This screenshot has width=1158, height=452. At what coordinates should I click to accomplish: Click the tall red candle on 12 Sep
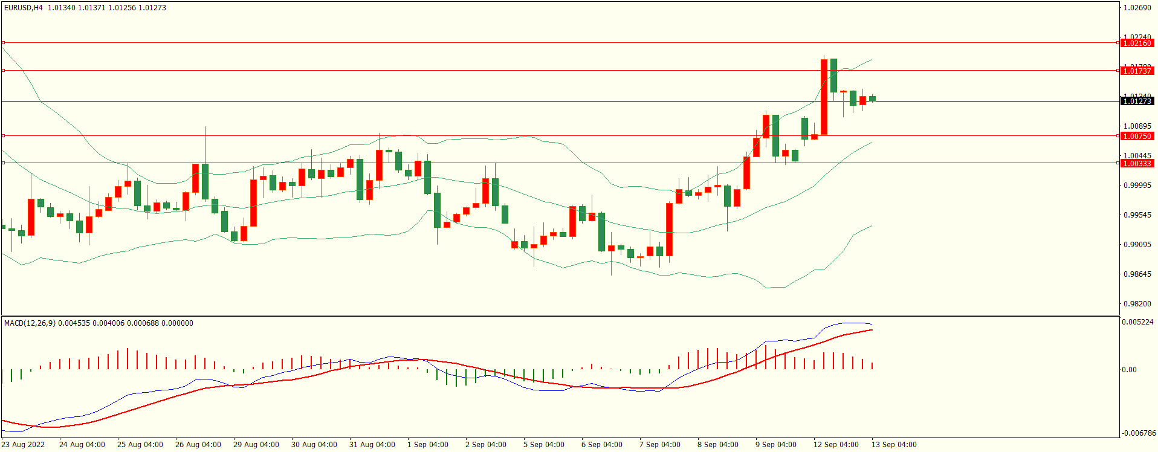824,97
